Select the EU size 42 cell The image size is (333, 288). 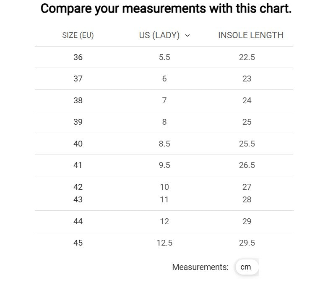(x=78, y=187)
